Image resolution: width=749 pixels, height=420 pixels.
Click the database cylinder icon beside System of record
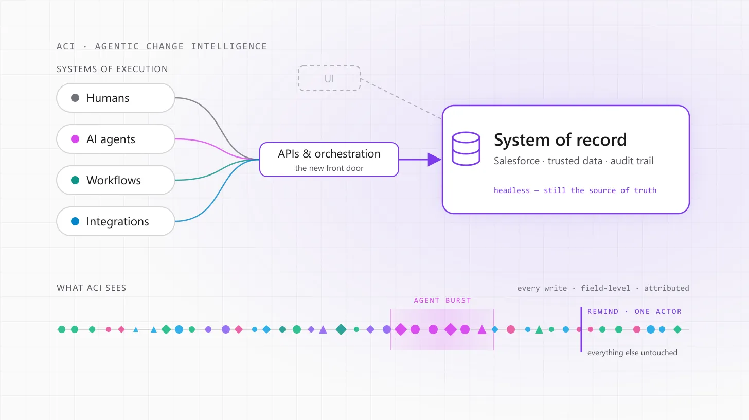(466, 149)
